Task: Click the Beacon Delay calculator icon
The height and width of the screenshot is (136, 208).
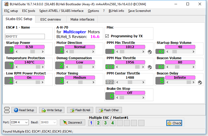Action: (200, 82)
